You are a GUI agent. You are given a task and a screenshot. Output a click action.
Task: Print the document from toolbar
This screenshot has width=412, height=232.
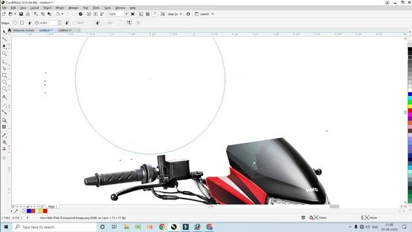pos(28,14)
